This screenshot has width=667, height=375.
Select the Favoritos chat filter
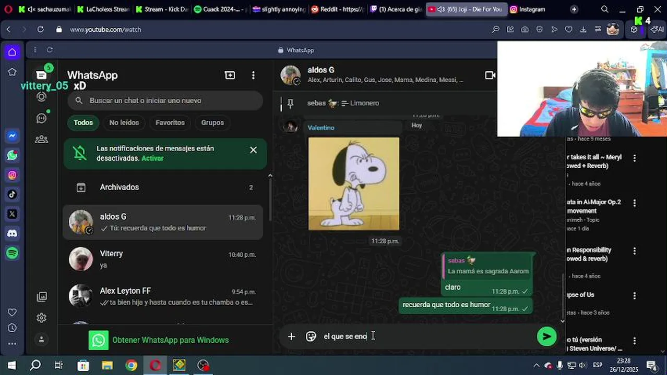pyautogui.click(x=170, y=122)
